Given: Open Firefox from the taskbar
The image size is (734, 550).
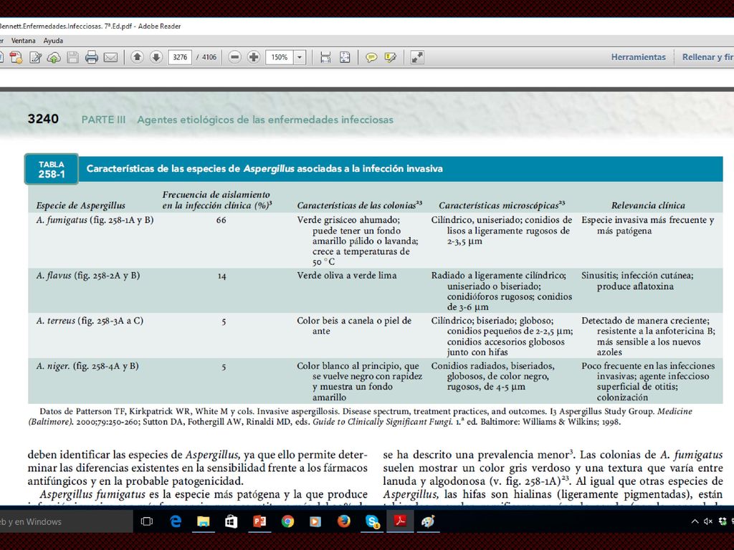Looking at the screenshot, I should [x=343, y=521].
